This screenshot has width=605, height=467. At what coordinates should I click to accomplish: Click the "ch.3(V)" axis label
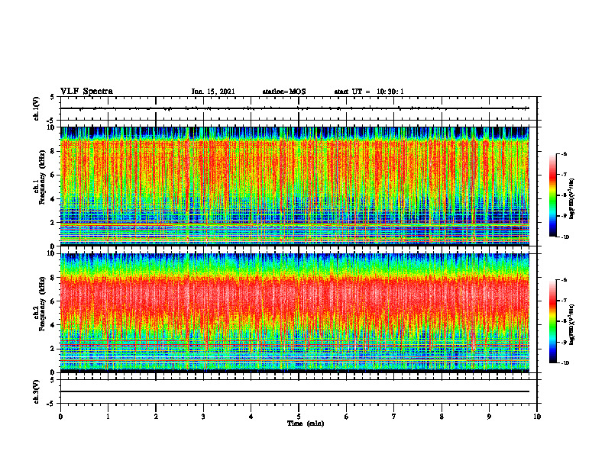[x=37, y=391]
